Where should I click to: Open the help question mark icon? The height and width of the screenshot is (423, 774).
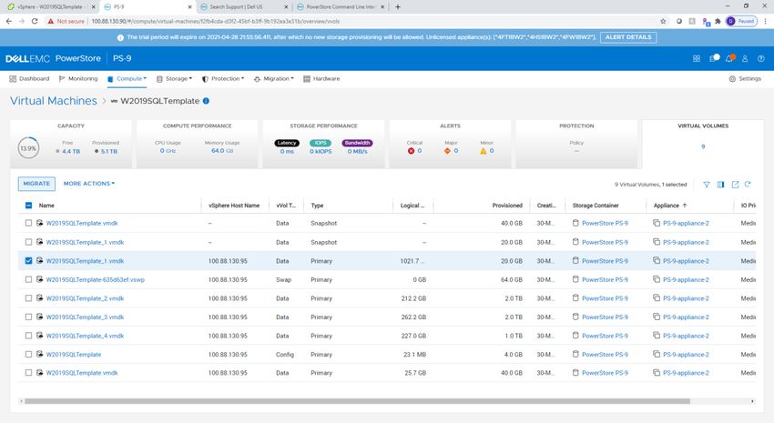click(x=760, y=58)
